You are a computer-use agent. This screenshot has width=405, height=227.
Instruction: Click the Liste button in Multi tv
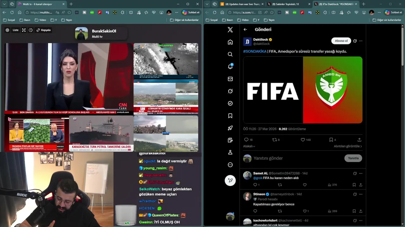click(x=15, y=30)
